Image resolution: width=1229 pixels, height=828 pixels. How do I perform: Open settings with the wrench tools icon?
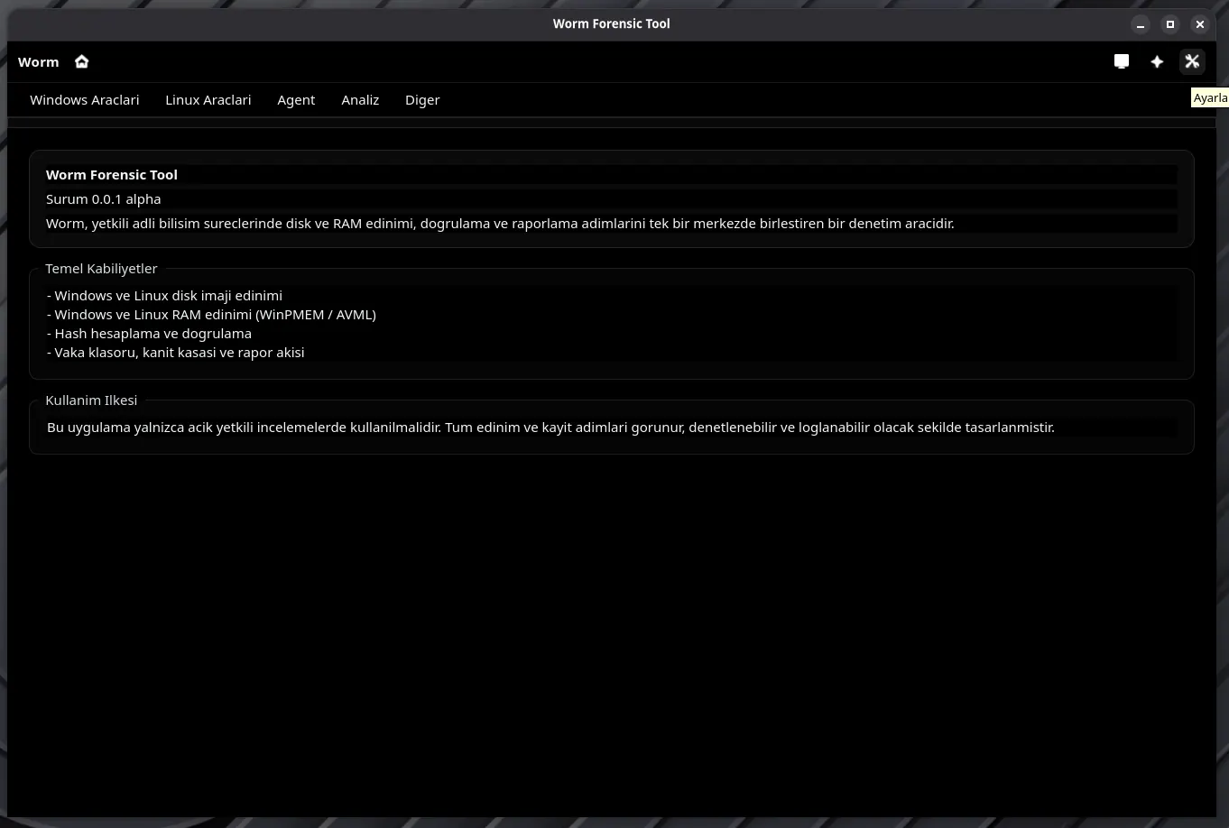point(1192,61)
